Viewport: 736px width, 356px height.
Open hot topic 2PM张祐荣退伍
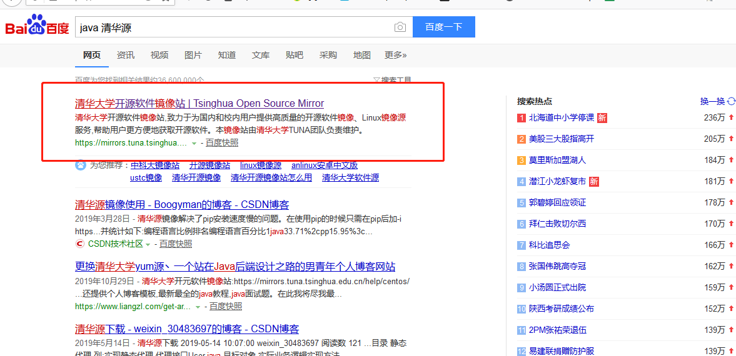557,330
